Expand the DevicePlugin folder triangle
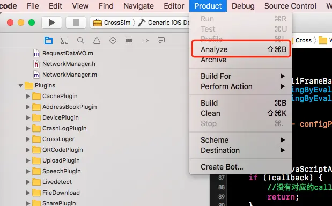Image resolution: width=332 pixels, height=206 pixels. 28,117
